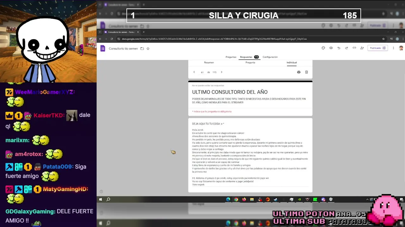Click Forms document title Consultorio tio semen
The height and width of the screenshot is (227, 405).
(x=123, y=49)
